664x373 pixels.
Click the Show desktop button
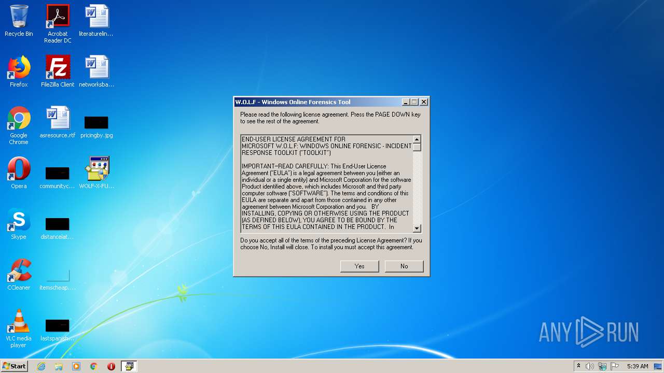point(658,366)
